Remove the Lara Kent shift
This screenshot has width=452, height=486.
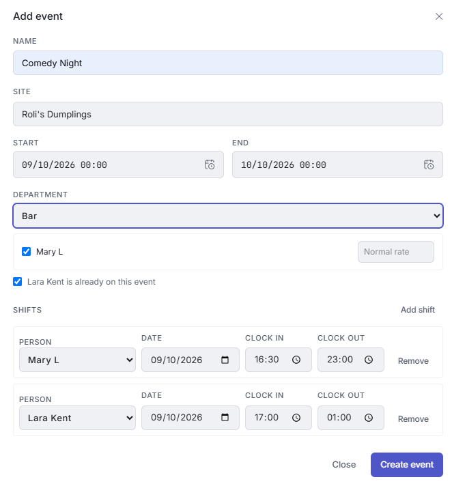[x=413, y=418]
